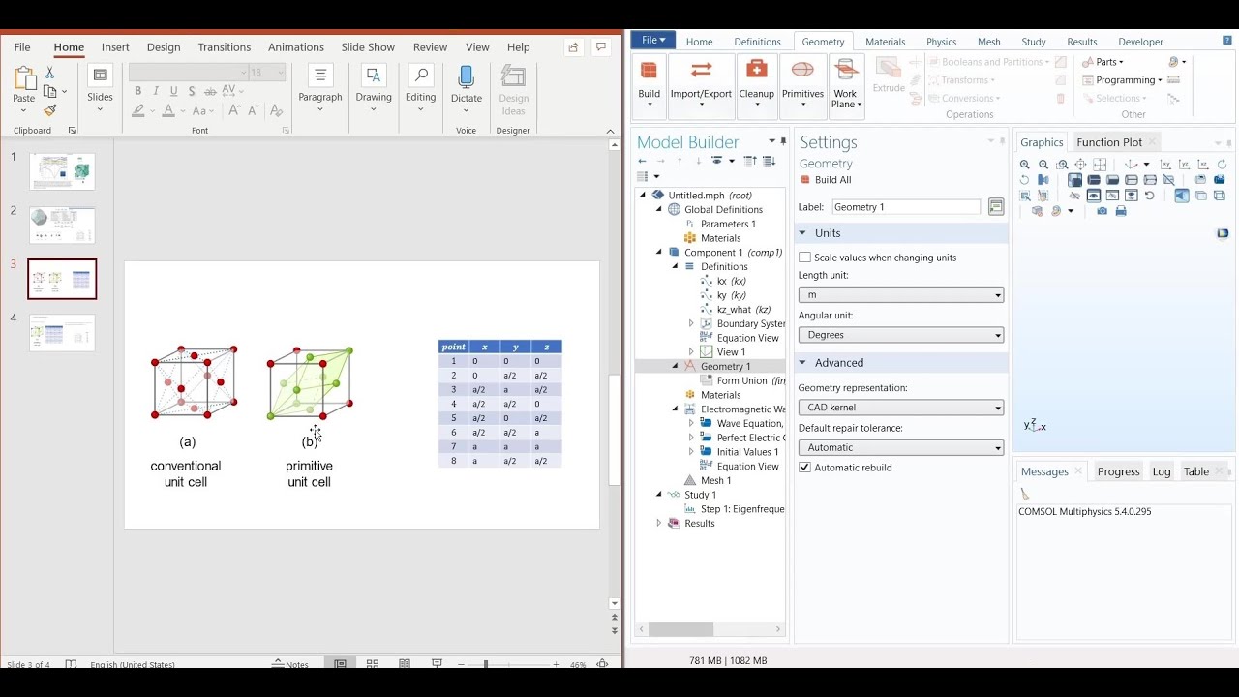The width and height of the screenshot is (1239, 697).
Task: Select slide 4 thumbnail in PowerPoint
Action: 62,333
